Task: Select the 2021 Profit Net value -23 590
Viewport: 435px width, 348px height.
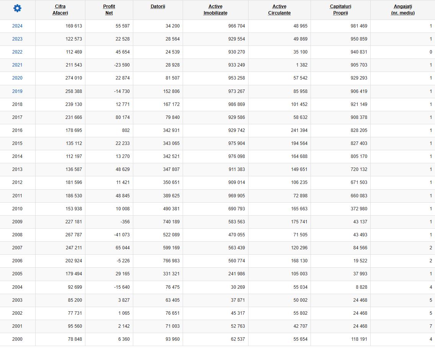Action: click(122, 65)
